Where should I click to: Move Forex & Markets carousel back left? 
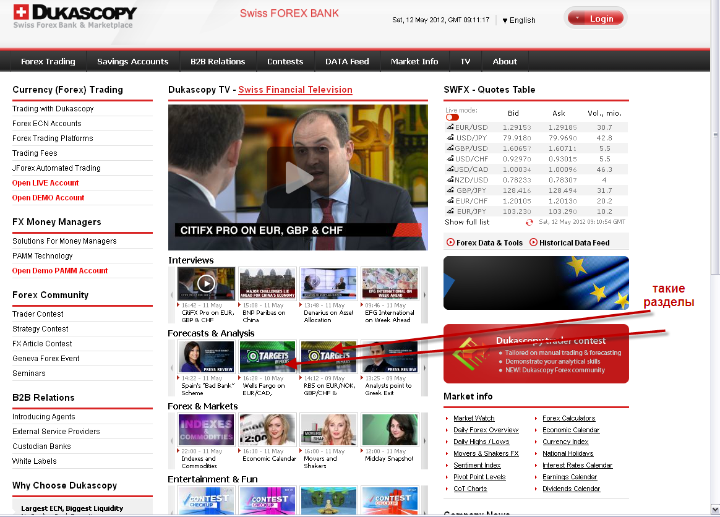click(172, 441)
